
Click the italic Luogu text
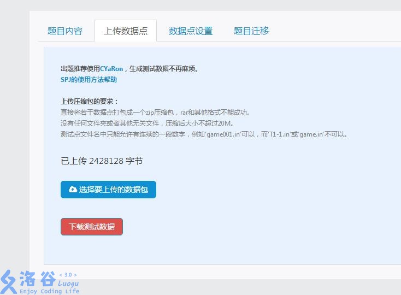click(68, 284)
